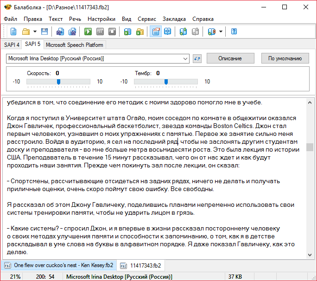Screen dimensions: 317x281
Task: Start reading aloud with the green Play icon
Action: (88, 32)
